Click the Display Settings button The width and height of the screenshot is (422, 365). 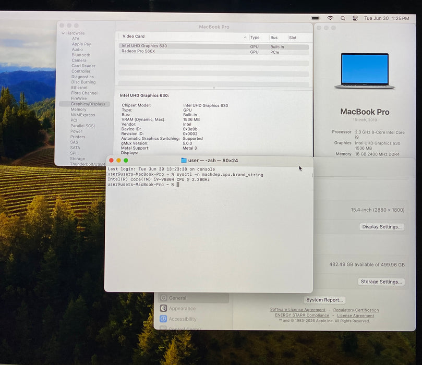[382, 227]
